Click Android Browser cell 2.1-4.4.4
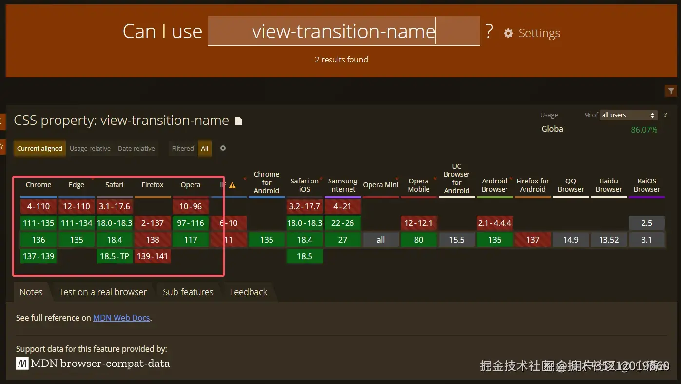 [x=495, y=223]
